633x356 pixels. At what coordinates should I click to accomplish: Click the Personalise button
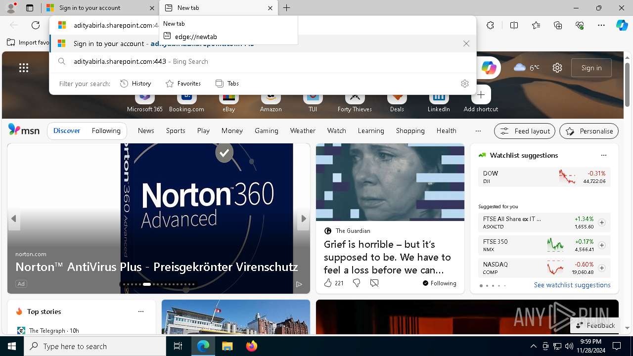[x=589, y=131]
